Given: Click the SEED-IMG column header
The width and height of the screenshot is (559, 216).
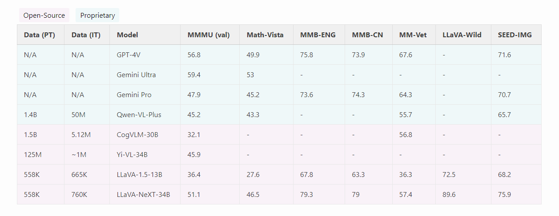Looking at the screenshot, I should [x=515, y=35].
